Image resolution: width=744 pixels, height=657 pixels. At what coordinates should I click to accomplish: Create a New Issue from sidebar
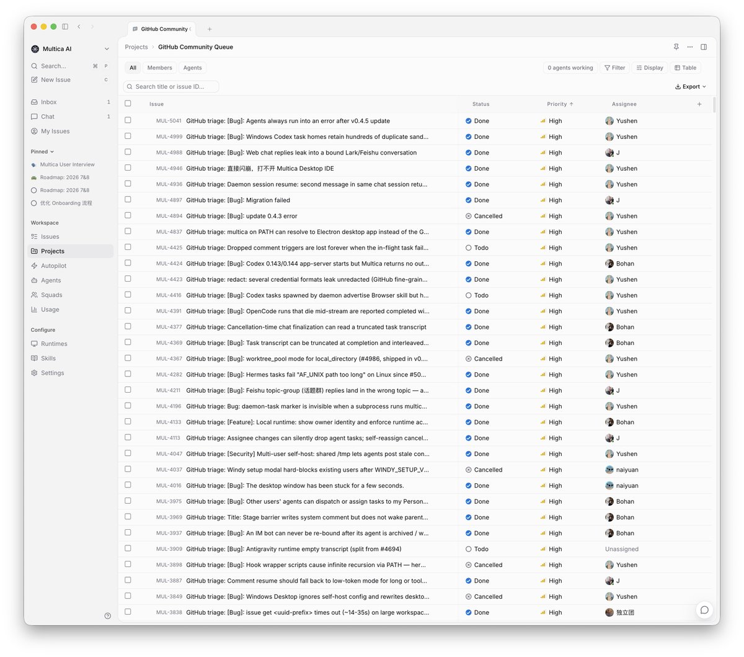tap(71, 79)
